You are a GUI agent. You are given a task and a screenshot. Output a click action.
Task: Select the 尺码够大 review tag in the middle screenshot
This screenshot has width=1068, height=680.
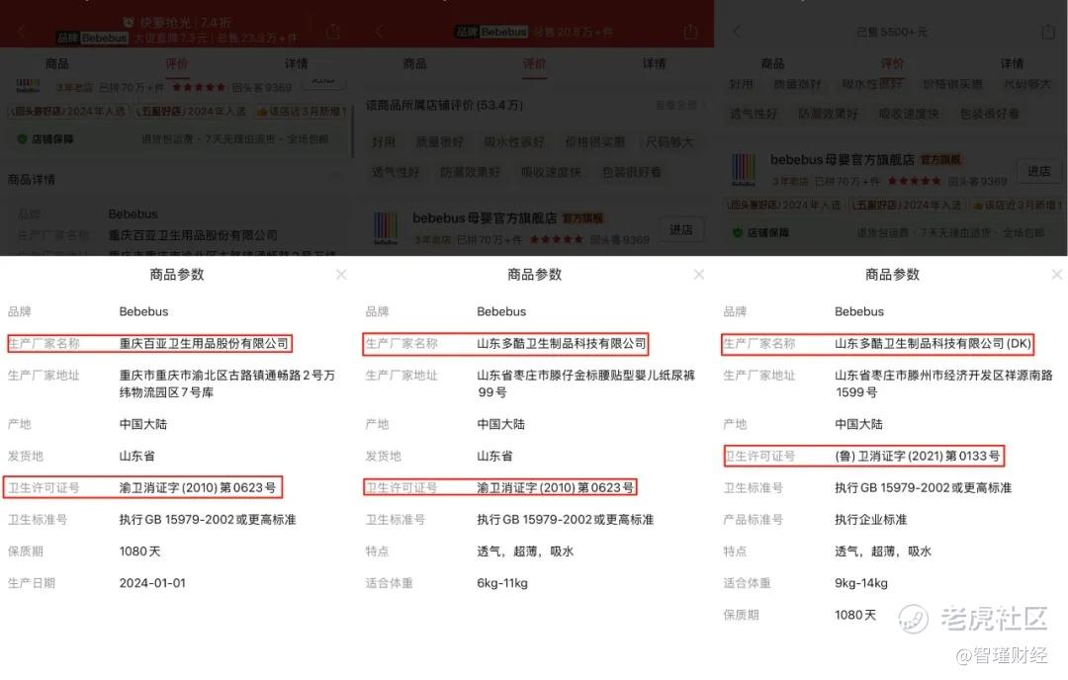coord(668,142)
